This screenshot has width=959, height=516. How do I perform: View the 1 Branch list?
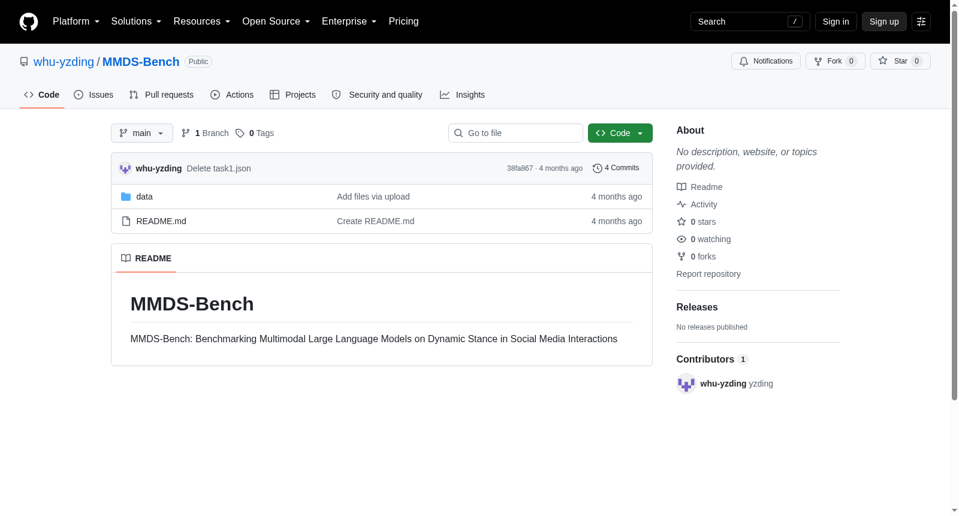click(205, 133)
